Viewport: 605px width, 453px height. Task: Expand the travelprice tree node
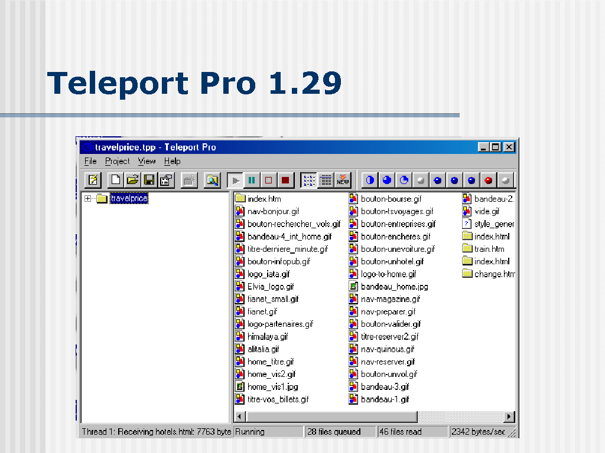(x=88, y=199)
